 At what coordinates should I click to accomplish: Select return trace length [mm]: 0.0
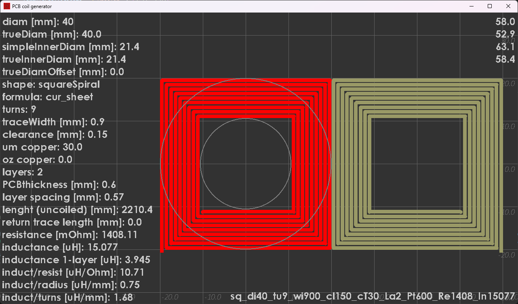(72, 222)
